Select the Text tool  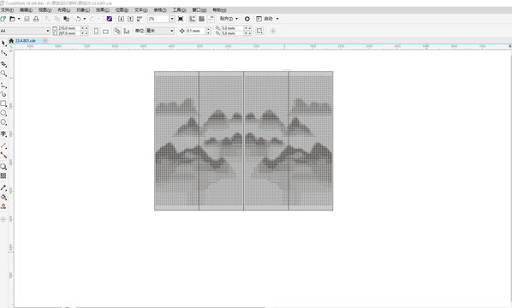click(3, 133)
